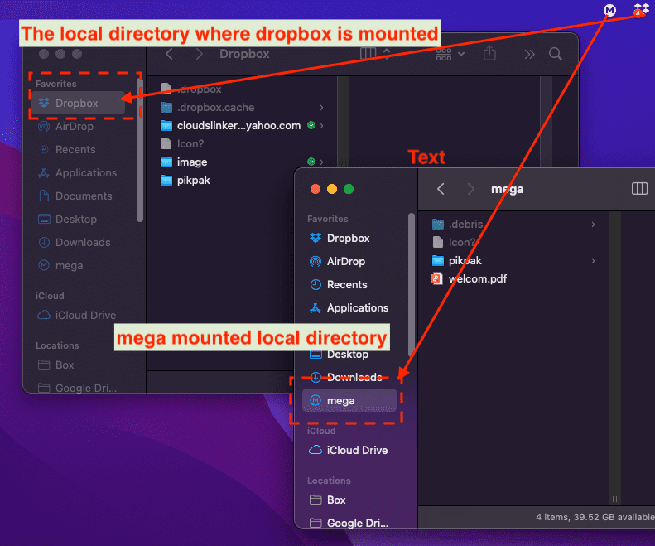Click the column resize handle in mega window

tap(614, 499)
